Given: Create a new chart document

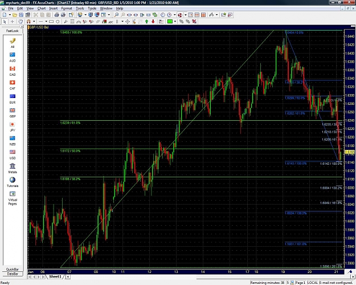Looking at the screenshot, I should click(5, 15).
